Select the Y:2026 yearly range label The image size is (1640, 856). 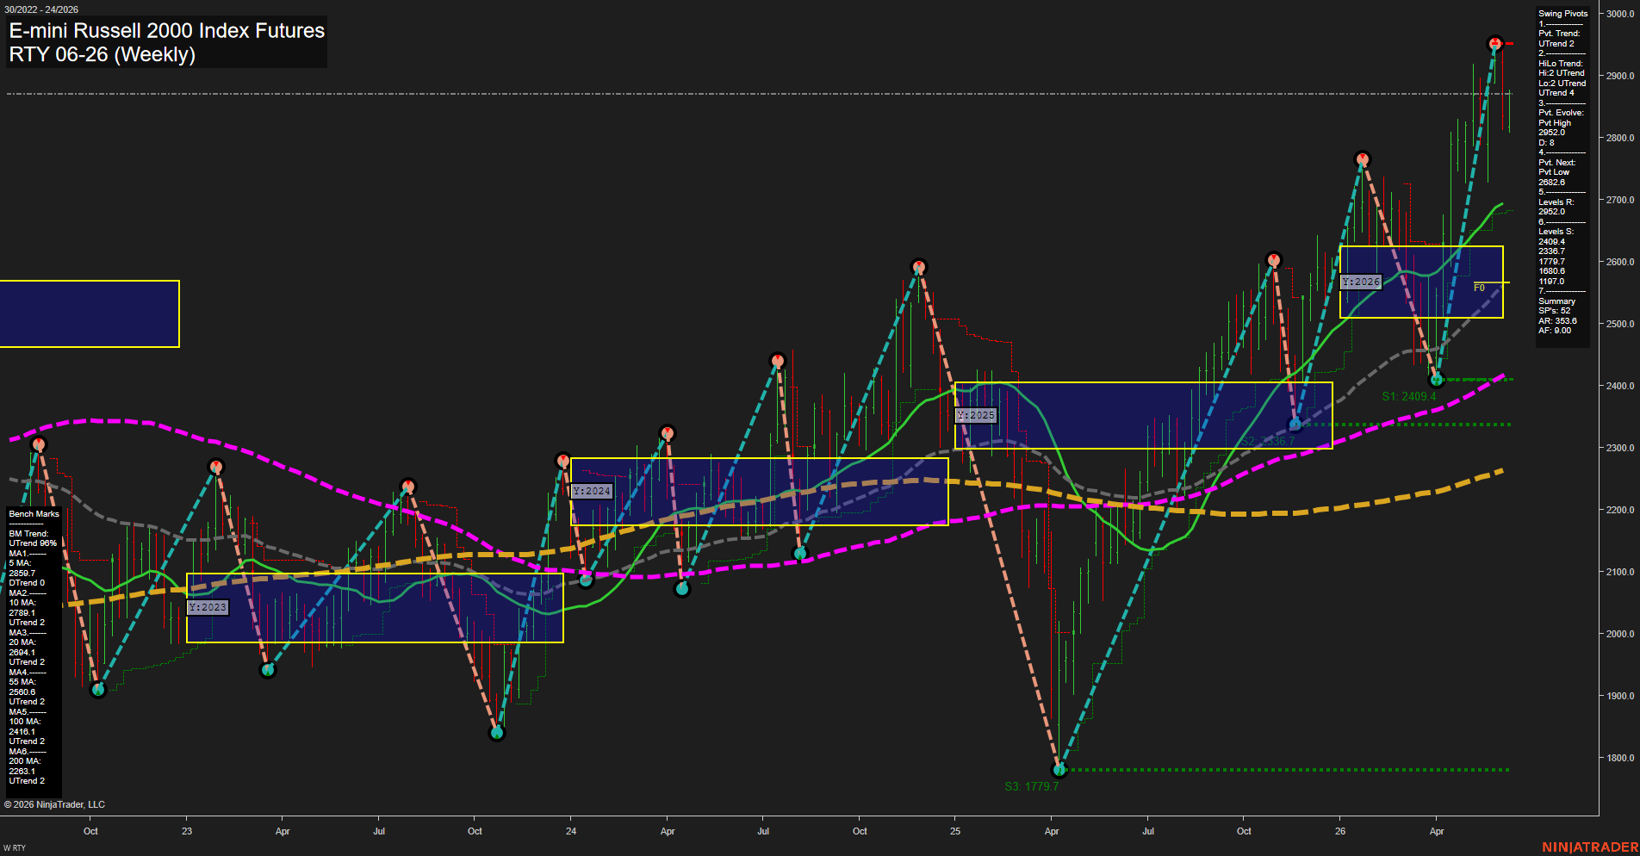(x=1361, y=282)
